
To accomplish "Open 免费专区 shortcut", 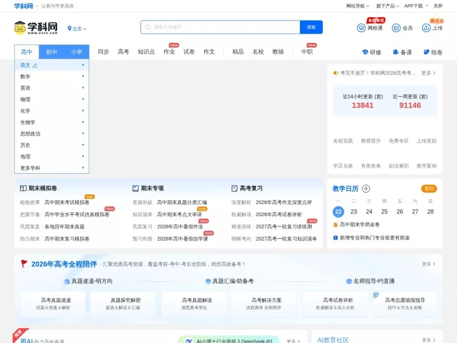I will tap(398, 141).
